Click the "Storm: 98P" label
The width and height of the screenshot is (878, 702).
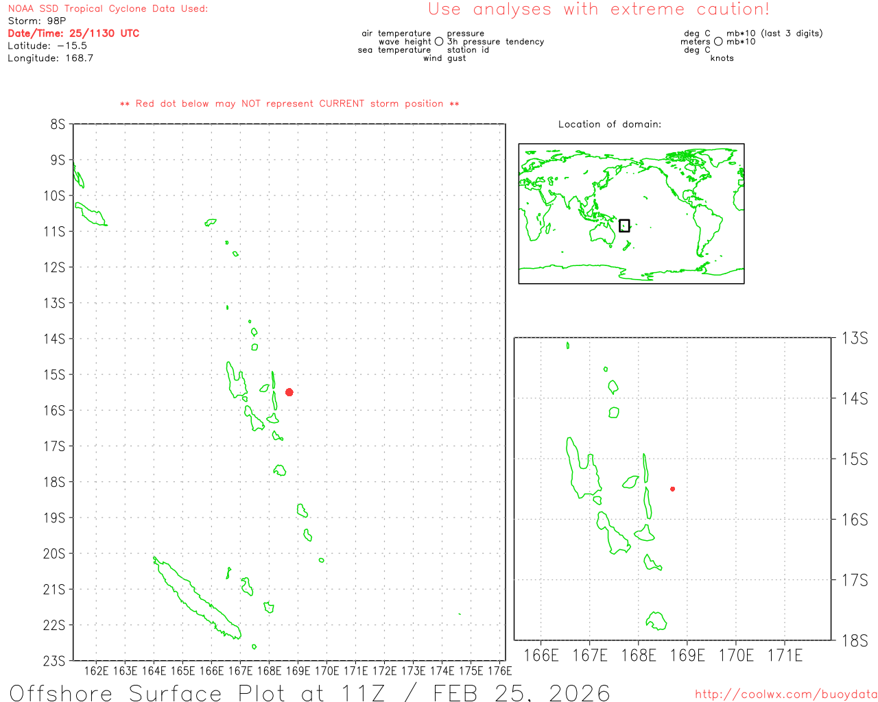37,21
